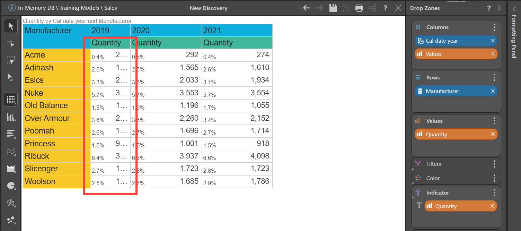
Task: Select the grid table visualization icon
Action: pos(11,100)
